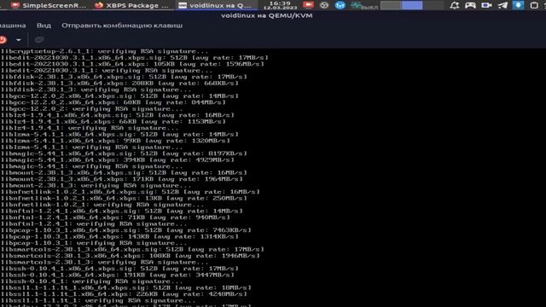
Task: Open the notifications bell icon
Action: tap(454, 5)
